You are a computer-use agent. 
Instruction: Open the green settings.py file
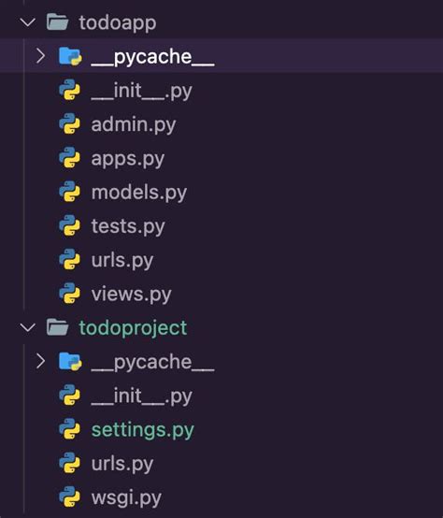[x=143, y=430]
